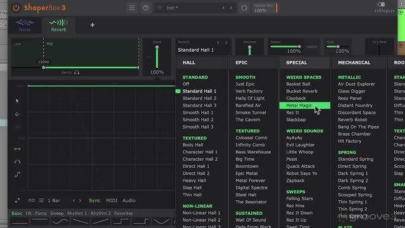The height and width of the screenshot is (228, 405).
Task: Choose Standard Hall 2 reverb
Action: pyautogui.click(x=199, y=98)
